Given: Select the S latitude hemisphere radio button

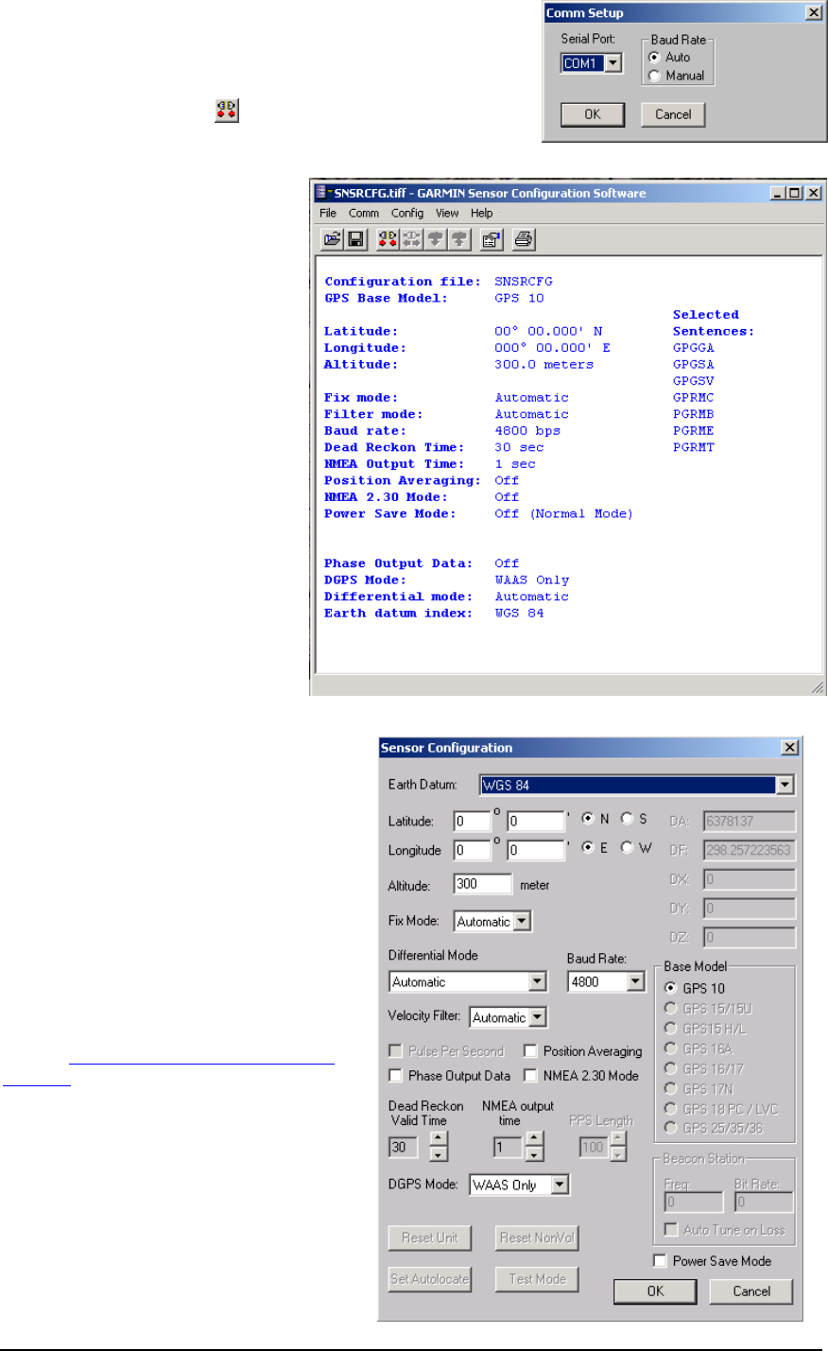Looking at the screenshot, I should click(627, 819).
